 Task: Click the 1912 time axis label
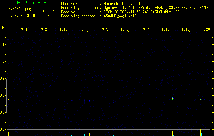point(43,29)
